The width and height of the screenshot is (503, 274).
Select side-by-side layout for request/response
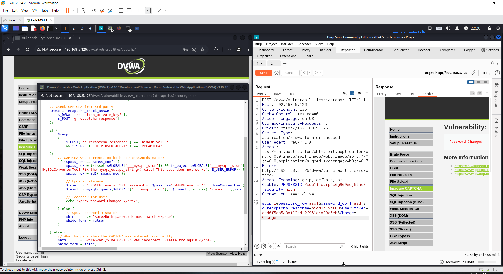point(471,82)
